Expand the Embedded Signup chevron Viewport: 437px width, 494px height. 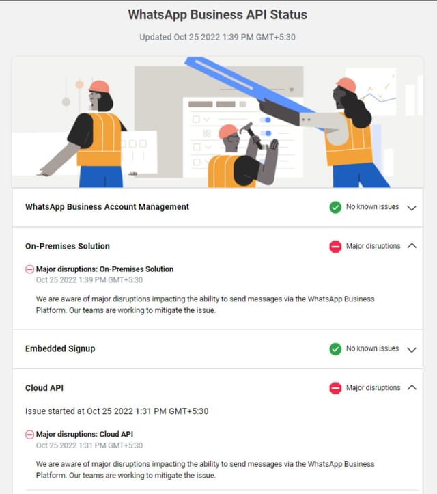pos(412,350)
